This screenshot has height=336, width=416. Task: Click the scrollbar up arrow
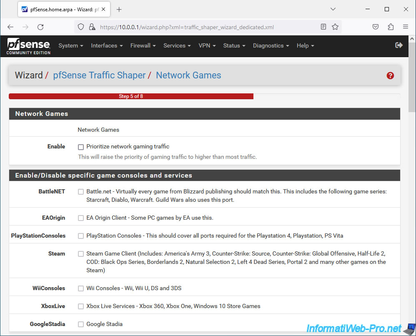coord(412,39)
